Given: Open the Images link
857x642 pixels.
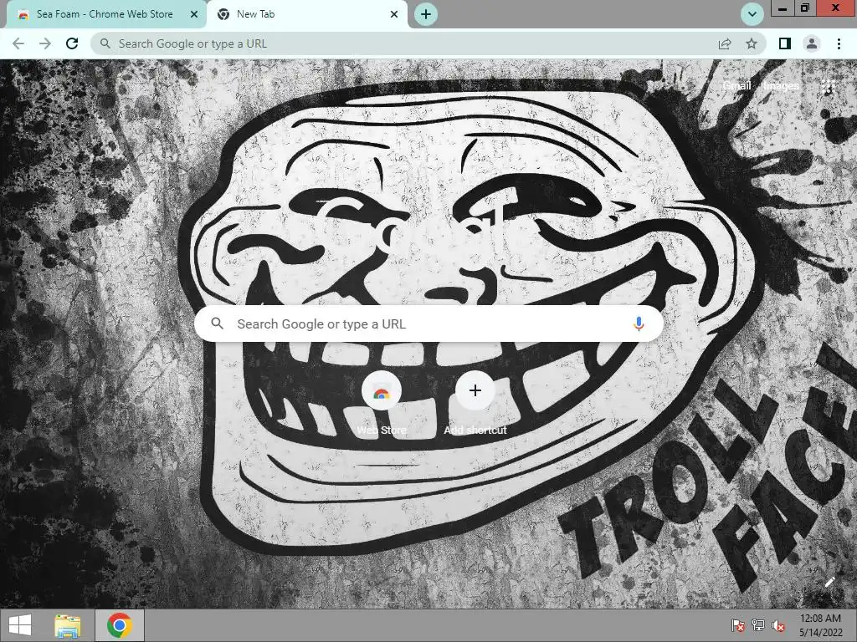Looking at the screenshot, I should tap(781, 86).
